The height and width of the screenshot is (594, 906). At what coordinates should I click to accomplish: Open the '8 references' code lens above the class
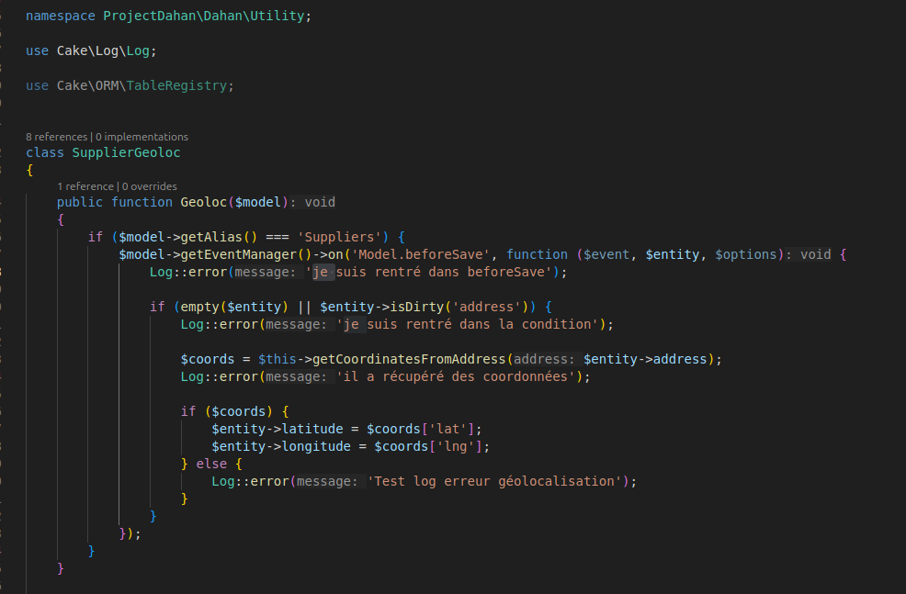56,137
